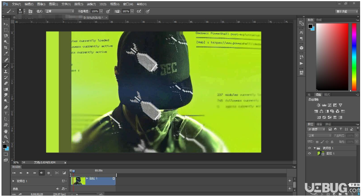Open the 图层(L) menu
Viewport: 362px width, 196px height.
click(53, 4)
